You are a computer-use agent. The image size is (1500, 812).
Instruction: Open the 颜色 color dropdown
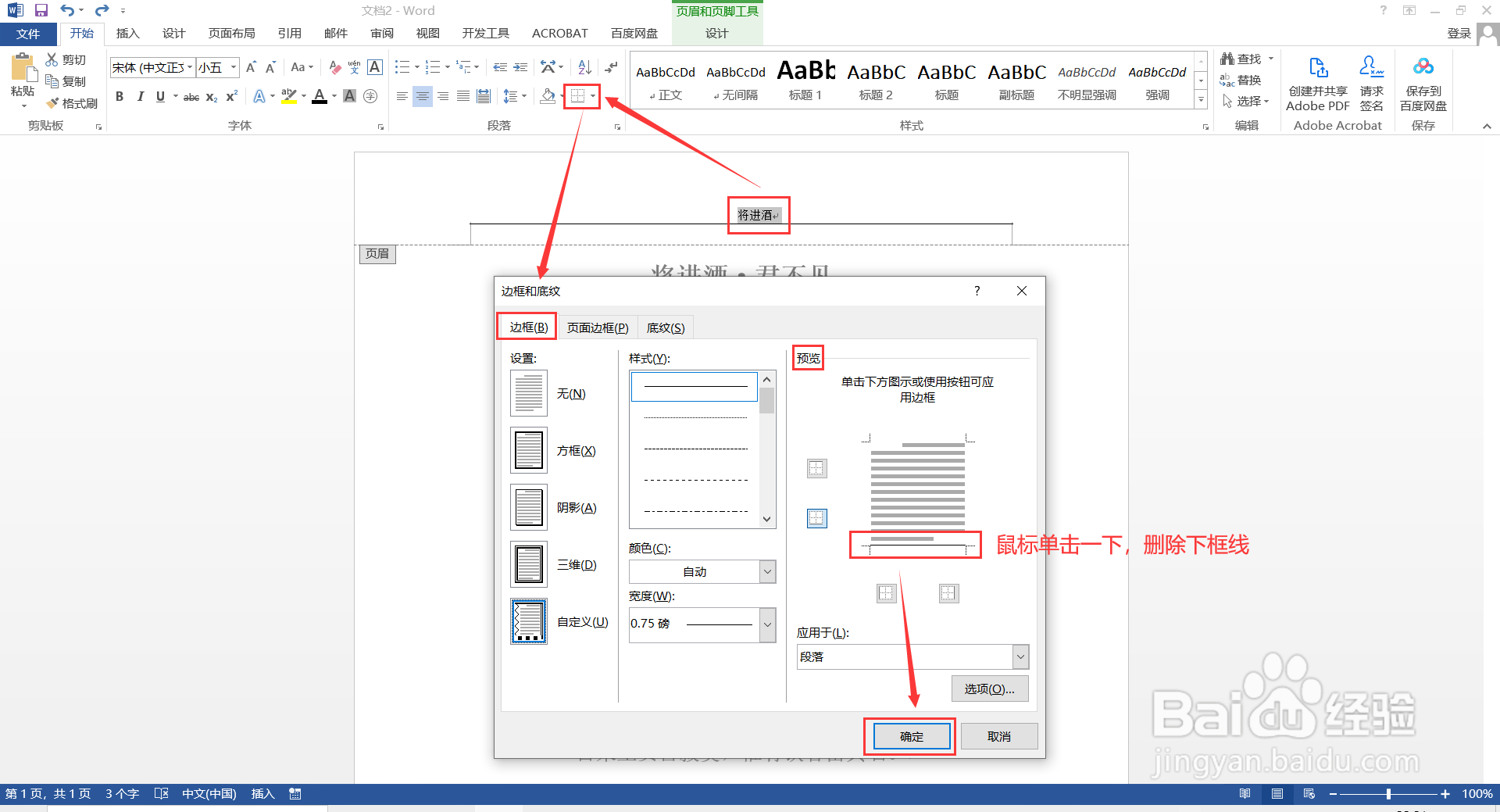pos(766,571)
